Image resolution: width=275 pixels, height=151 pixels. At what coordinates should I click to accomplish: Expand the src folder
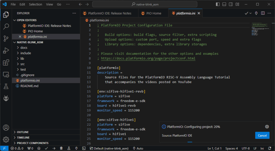point(23,64)
